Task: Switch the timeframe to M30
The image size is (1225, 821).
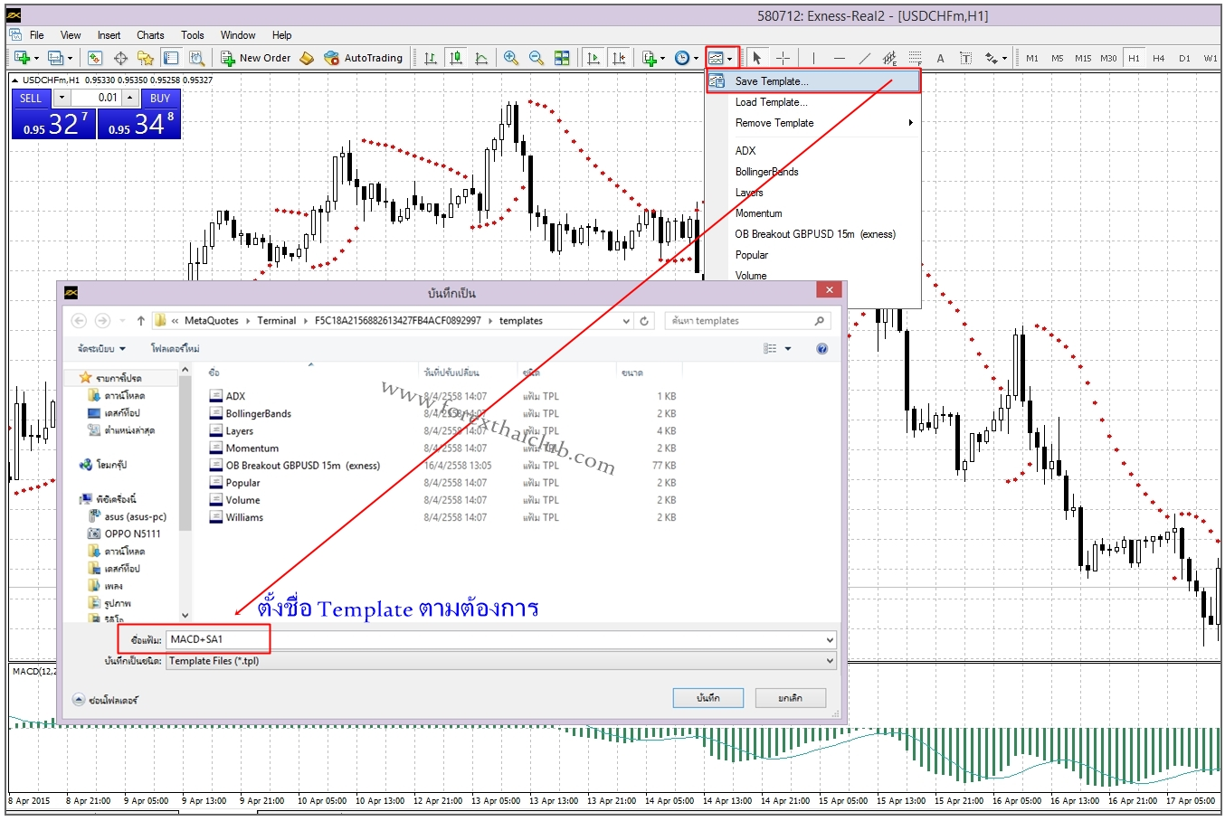Action: [1108, 58]
